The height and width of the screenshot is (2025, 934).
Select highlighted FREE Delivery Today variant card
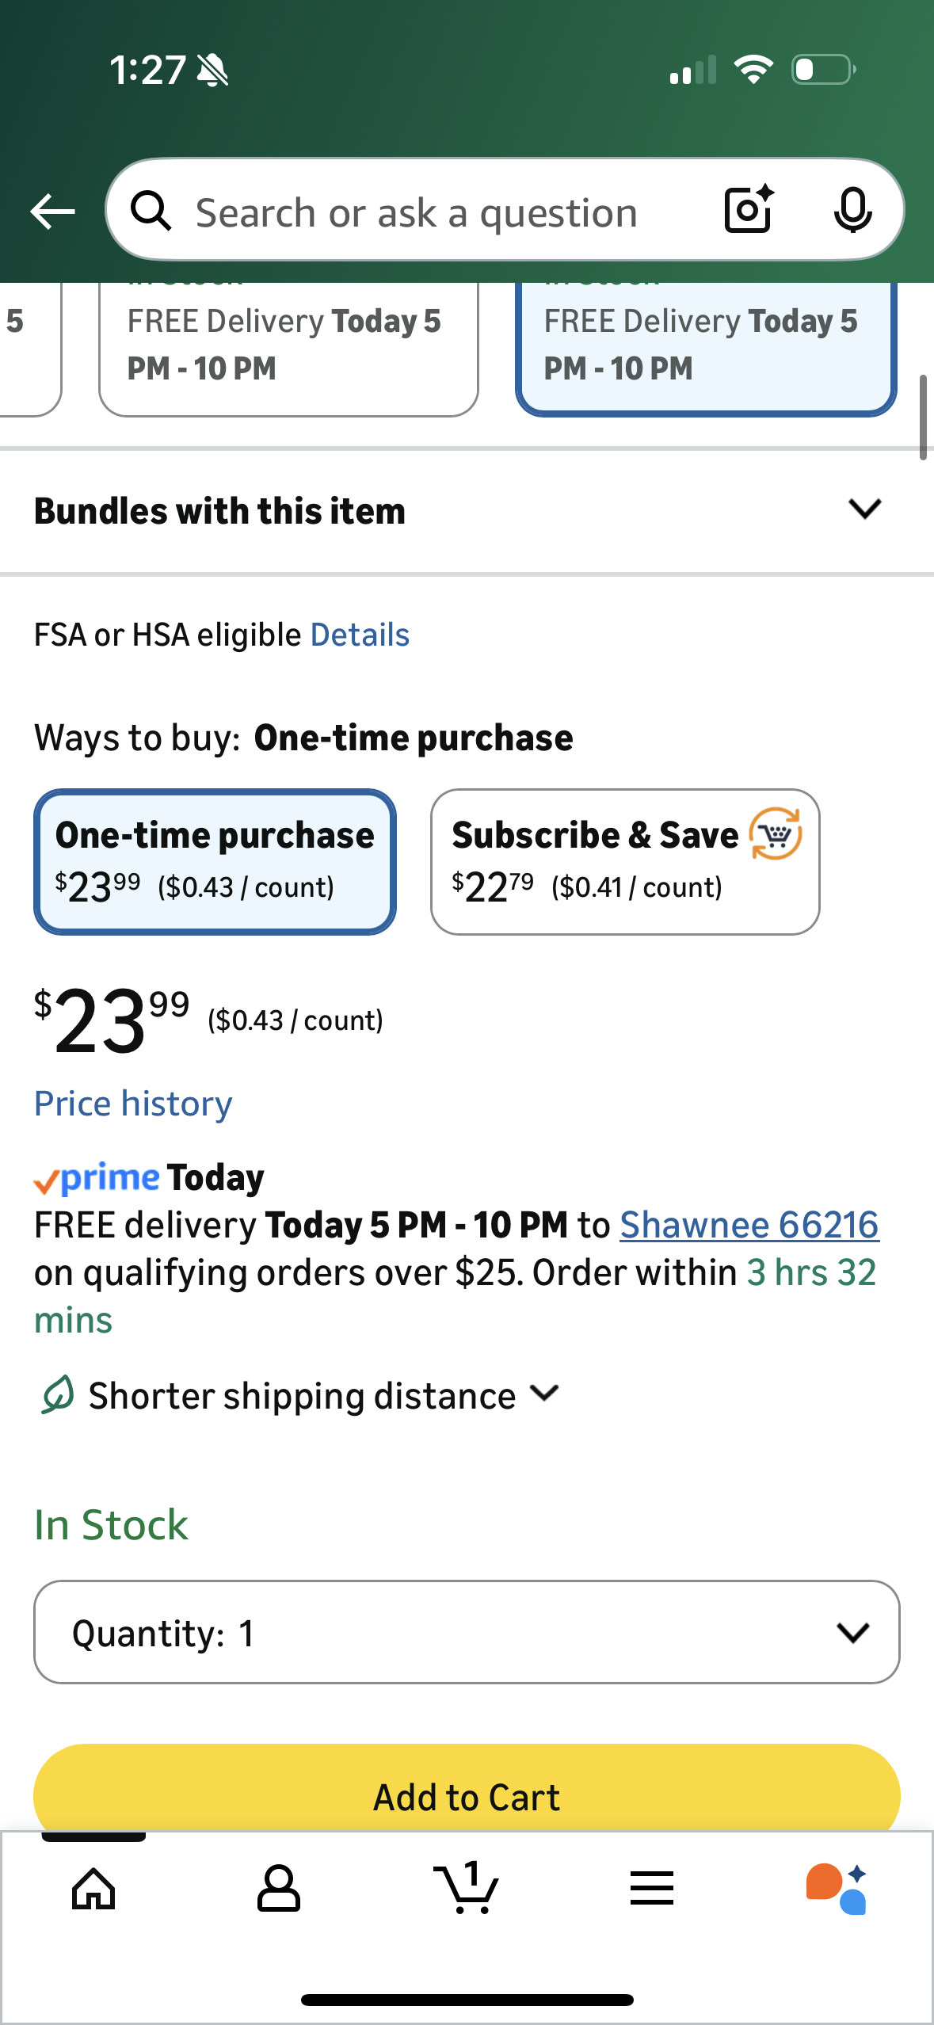705,347
